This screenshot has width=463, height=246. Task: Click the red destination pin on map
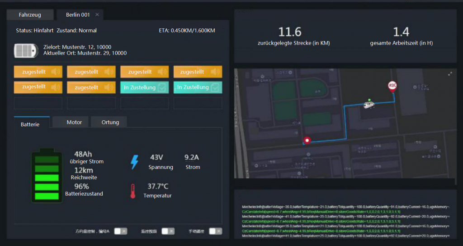393,86
